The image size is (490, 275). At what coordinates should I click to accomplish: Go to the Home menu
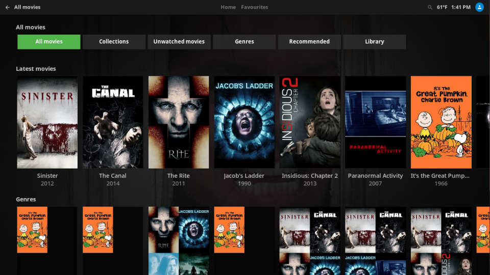[228, 7]
